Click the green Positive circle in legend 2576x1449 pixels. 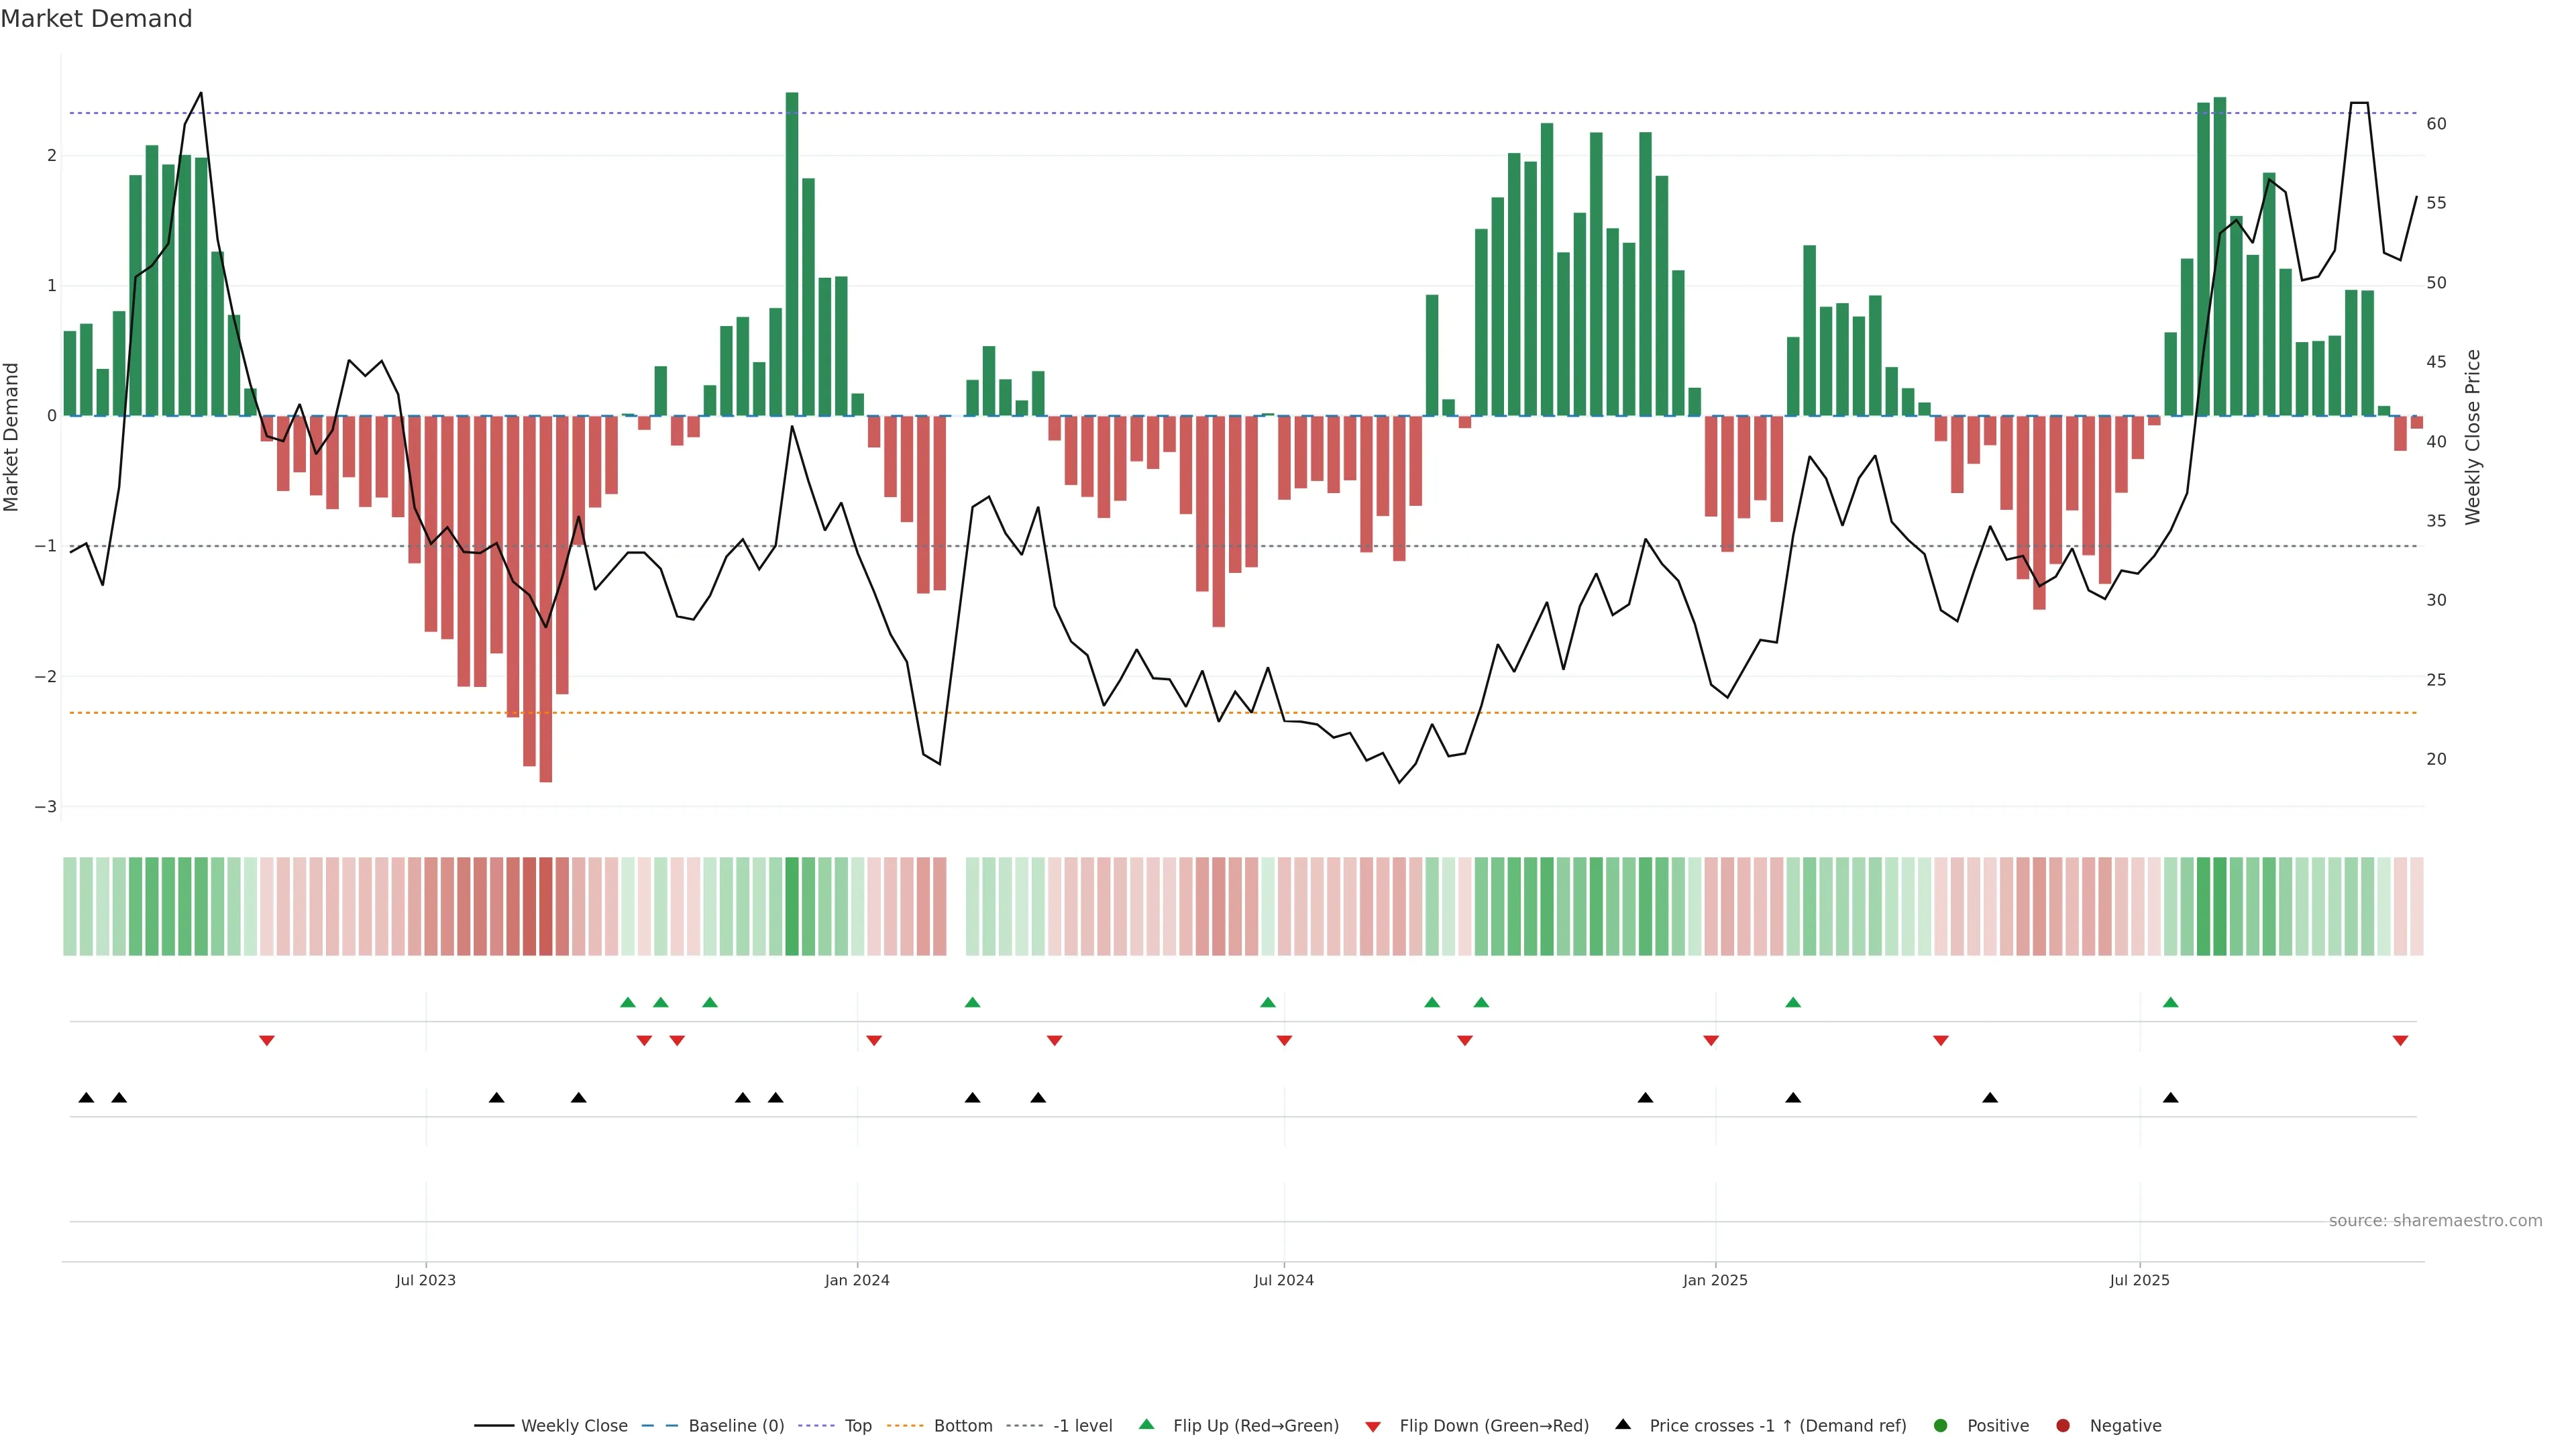pos(1940,1425)
